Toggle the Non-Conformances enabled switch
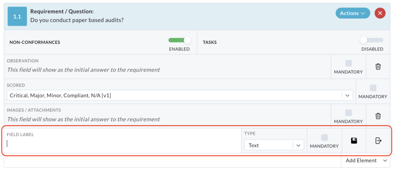Screen dimensions: 393x171 coord(180,40)
